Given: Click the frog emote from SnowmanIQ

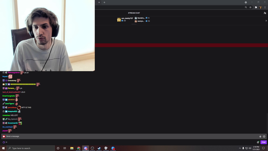Looking at the screenshot, I should tap(20, 123).
